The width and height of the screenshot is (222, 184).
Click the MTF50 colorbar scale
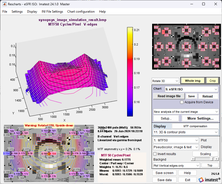point(130,72)
